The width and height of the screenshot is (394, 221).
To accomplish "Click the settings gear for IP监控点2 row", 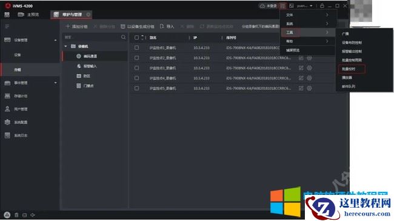I will (x=309, y=58).
